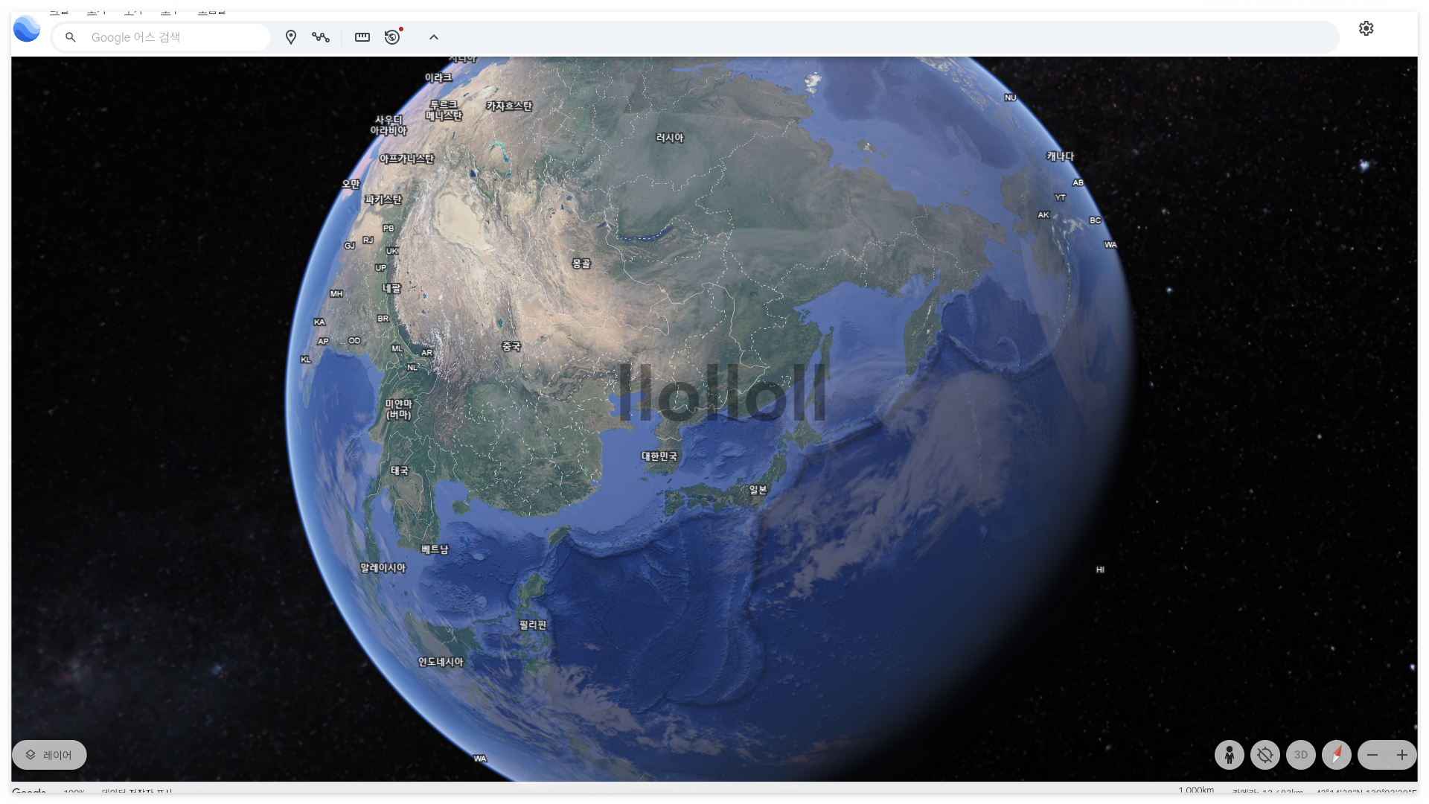The width and height of the screenshot is (1429, 804).
Task: Open the settings gear
Action: [1366, 28]
